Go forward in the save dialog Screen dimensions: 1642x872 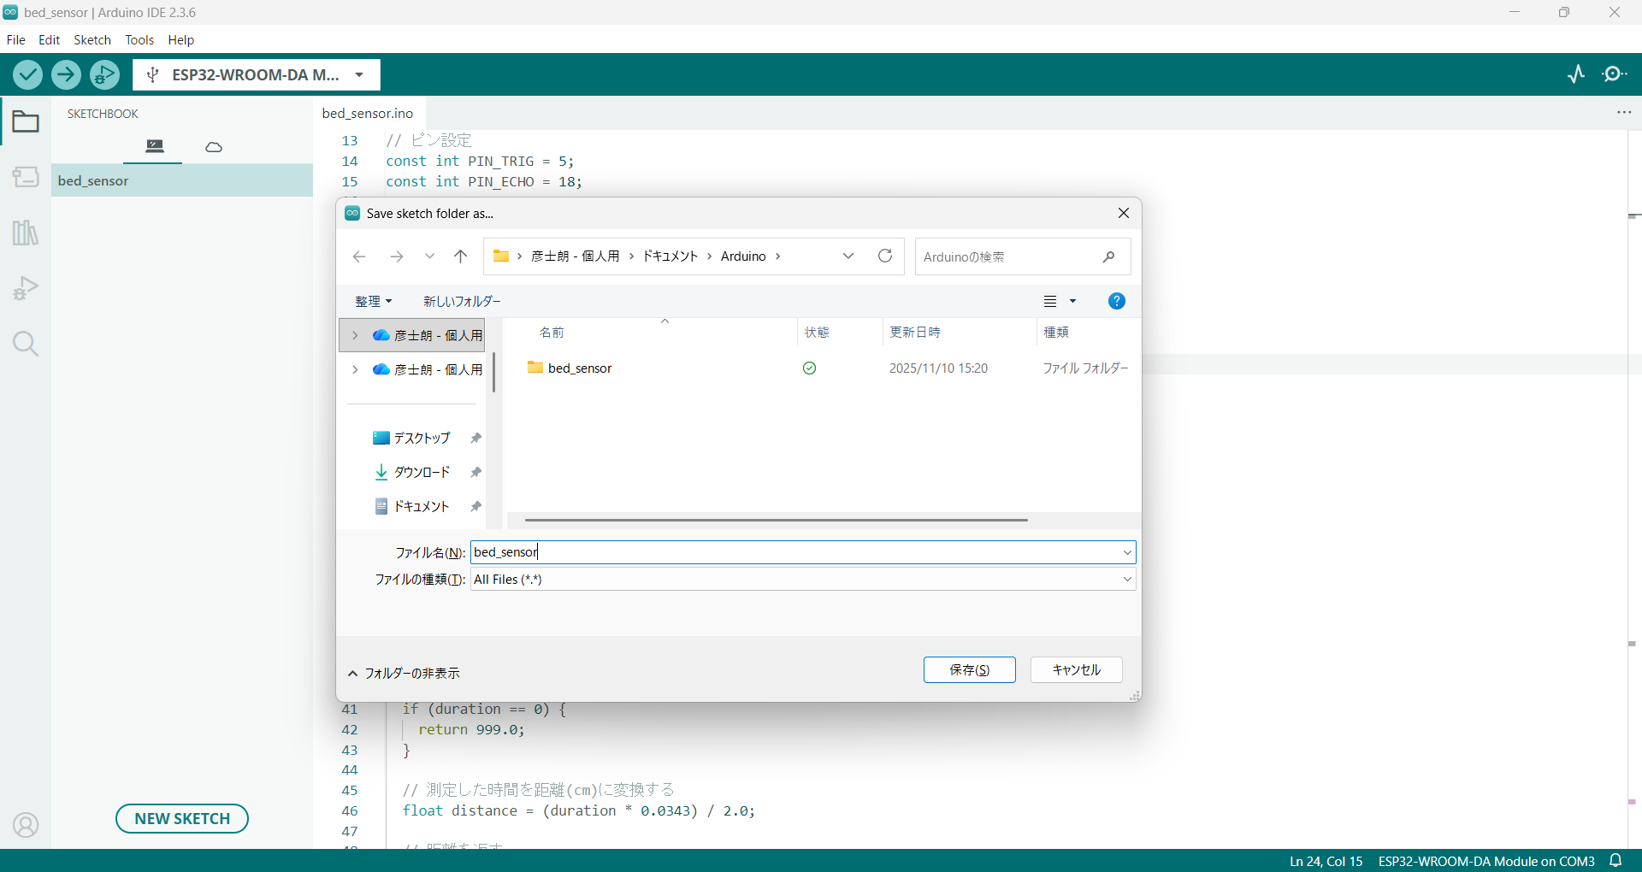tap(396, 256)
